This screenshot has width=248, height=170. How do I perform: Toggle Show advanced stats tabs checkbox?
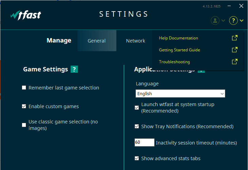pos(137,158)
